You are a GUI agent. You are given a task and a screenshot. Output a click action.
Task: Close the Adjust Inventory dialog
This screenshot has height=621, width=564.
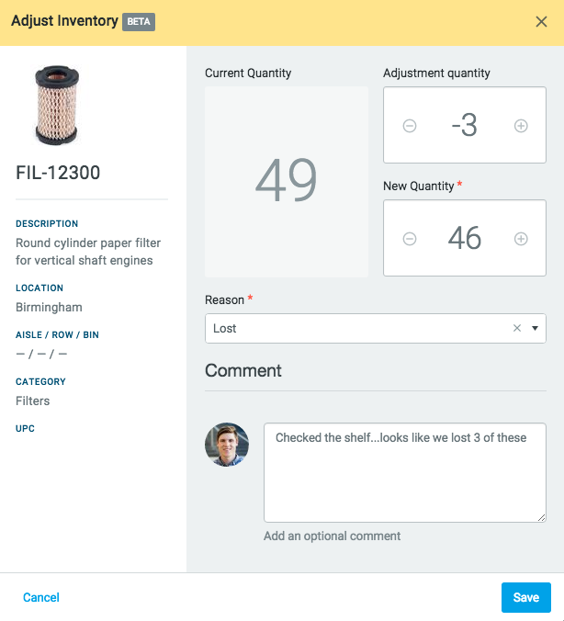point(541,22)
